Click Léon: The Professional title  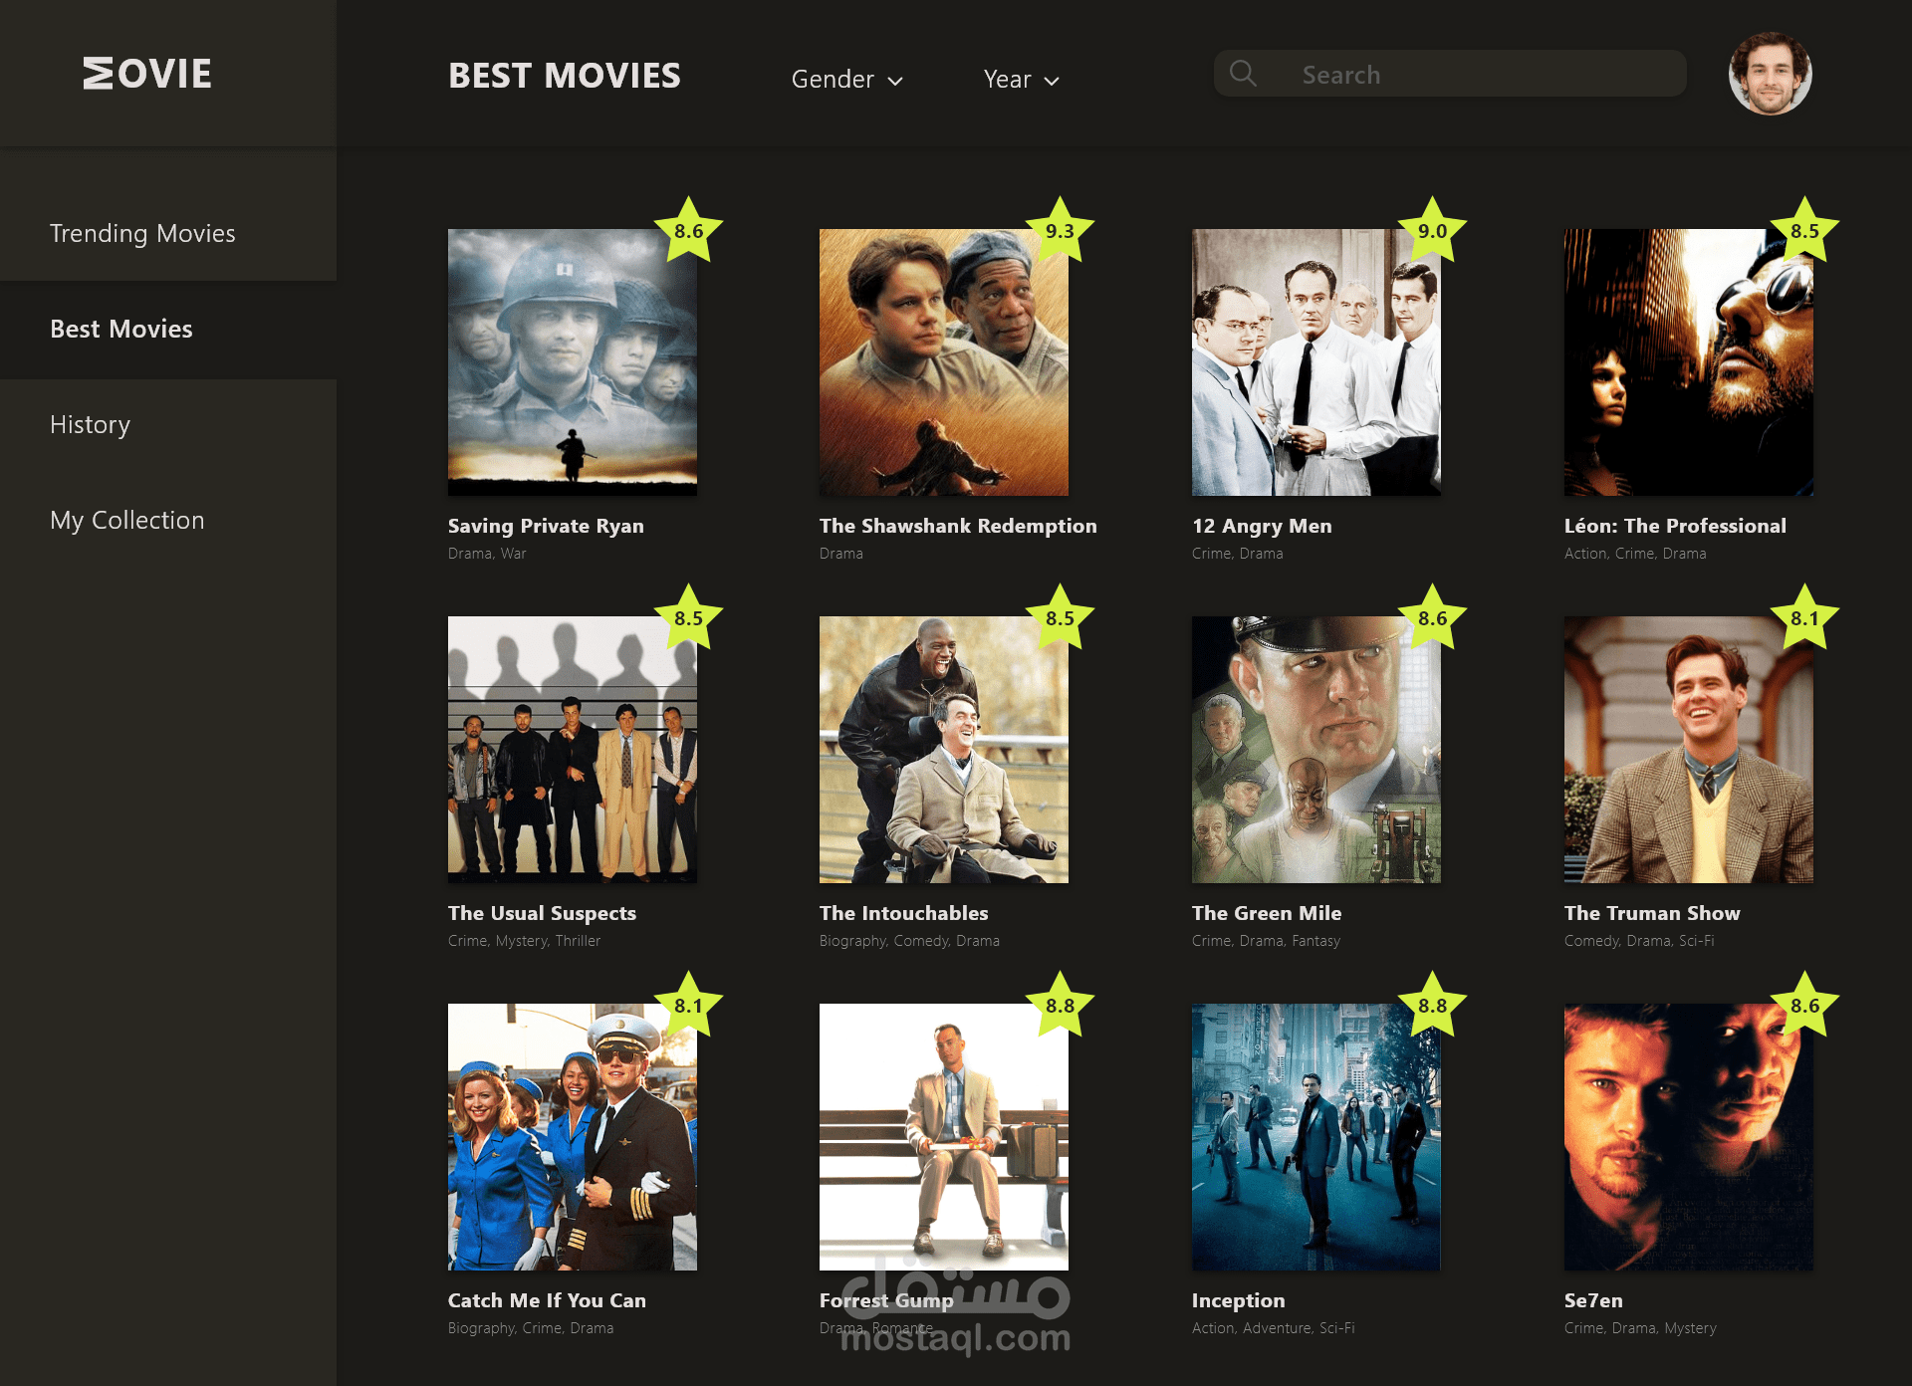pyautogui.click(x=1675, y=526)
